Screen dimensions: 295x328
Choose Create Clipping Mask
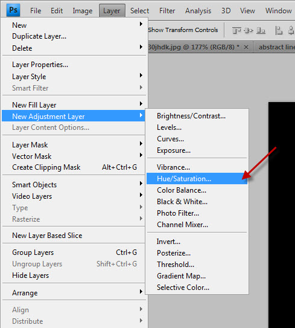74,167
